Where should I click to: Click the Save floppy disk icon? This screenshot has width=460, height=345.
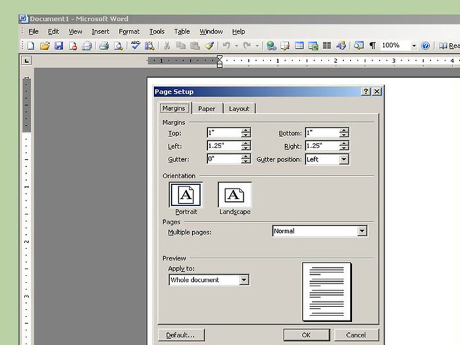pyautogui.click(x=58, y=45)
